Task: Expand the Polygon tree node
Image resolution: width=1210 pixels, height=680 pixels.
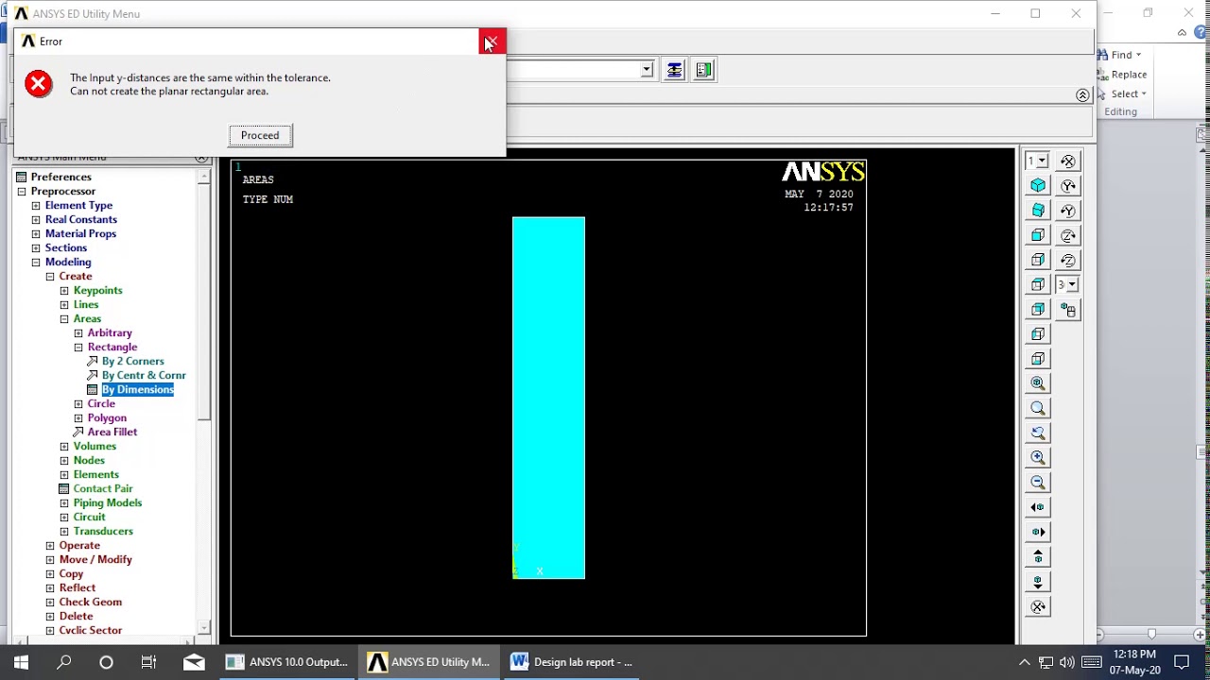Action: 78,418
